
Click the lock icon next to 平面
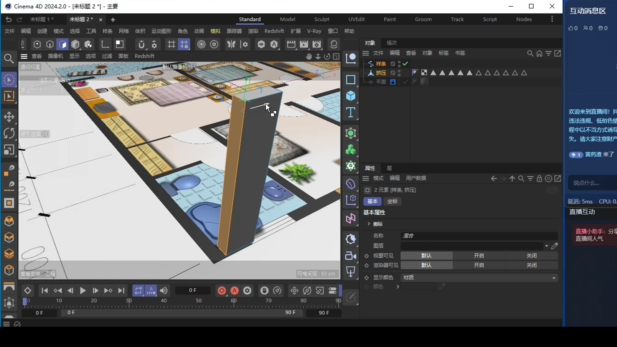coord(393,82)
